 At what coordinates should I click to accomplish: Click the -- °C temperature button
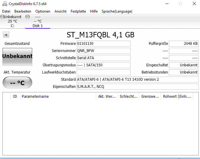click(x=17, y=82)
